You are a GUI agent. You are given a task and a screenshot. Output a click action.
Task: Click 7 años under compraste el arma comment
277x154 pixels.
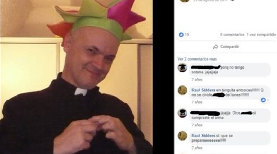[x=197, y=125]
